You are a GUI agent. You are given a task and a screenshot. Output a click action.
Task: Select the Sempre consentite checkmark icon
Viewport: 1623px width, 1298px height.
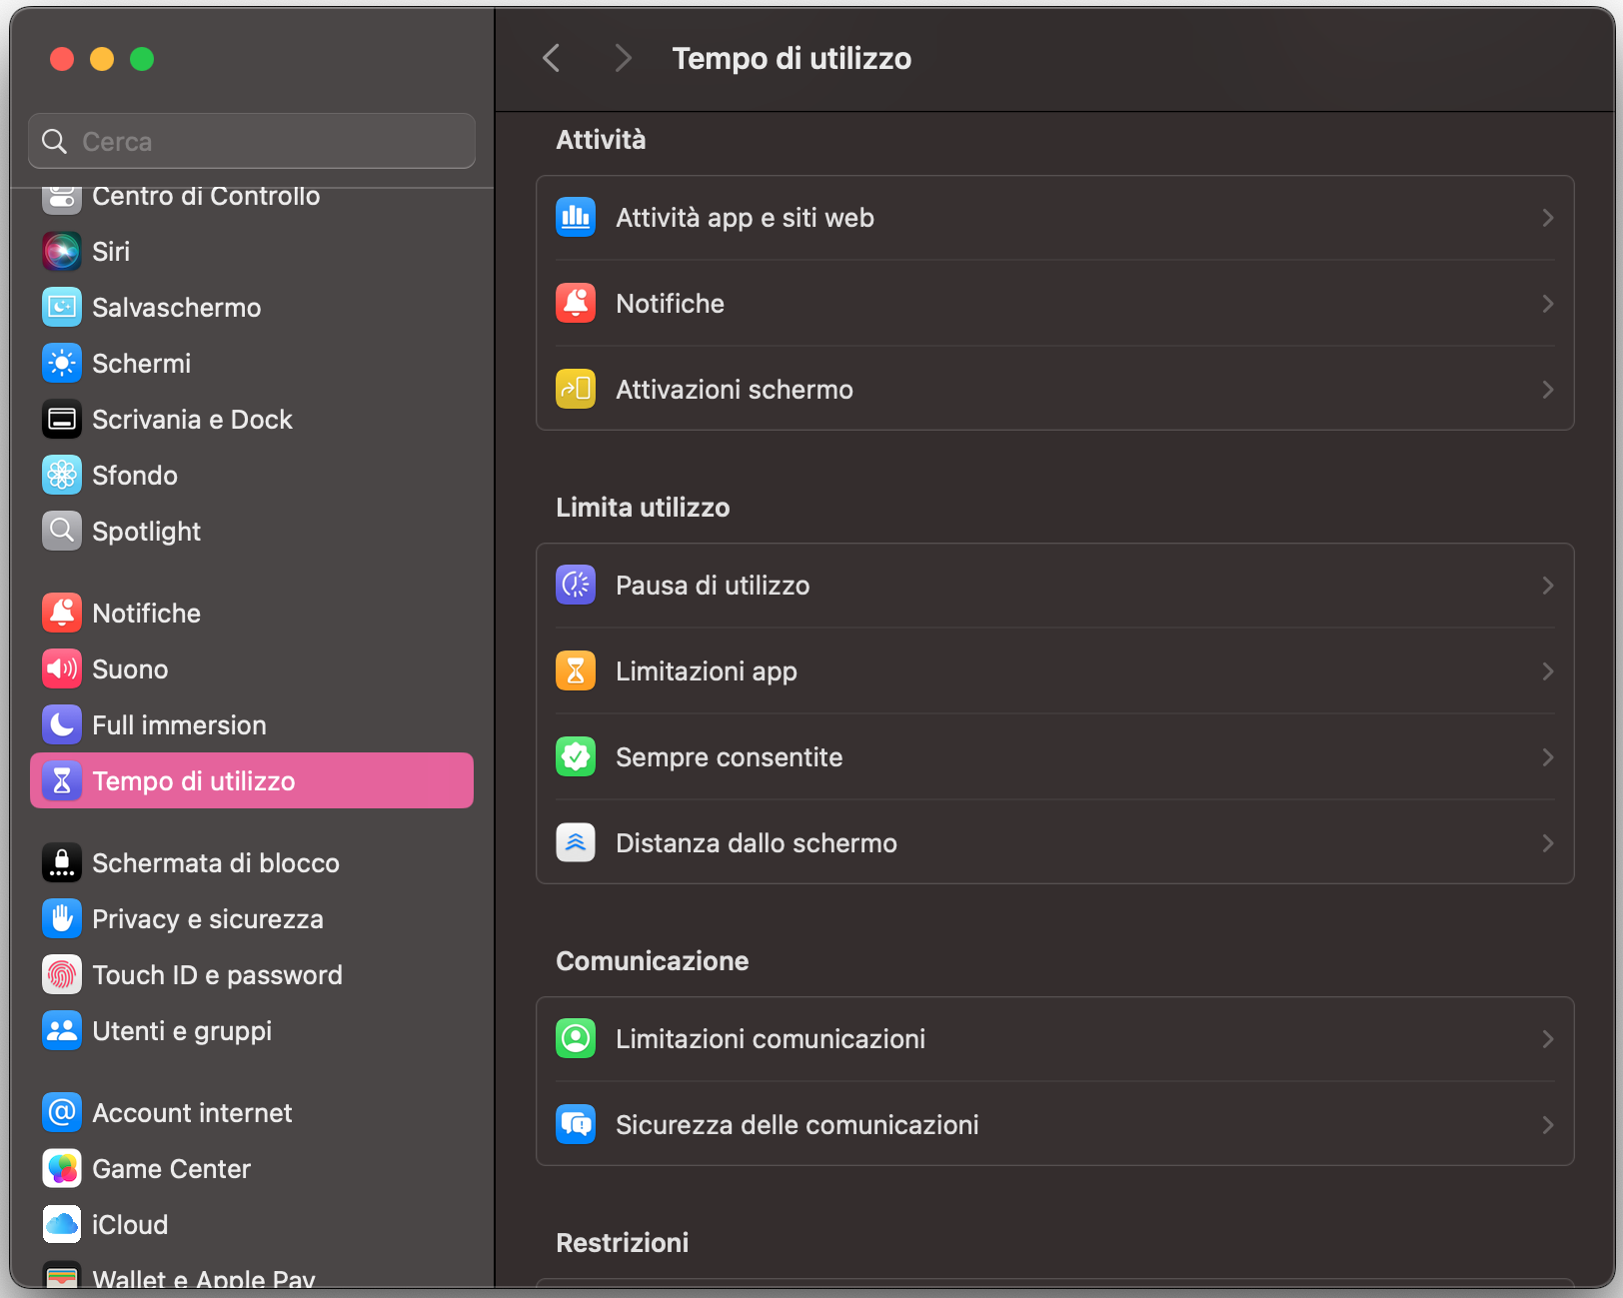pyautogui.click(x=576, y=756)
